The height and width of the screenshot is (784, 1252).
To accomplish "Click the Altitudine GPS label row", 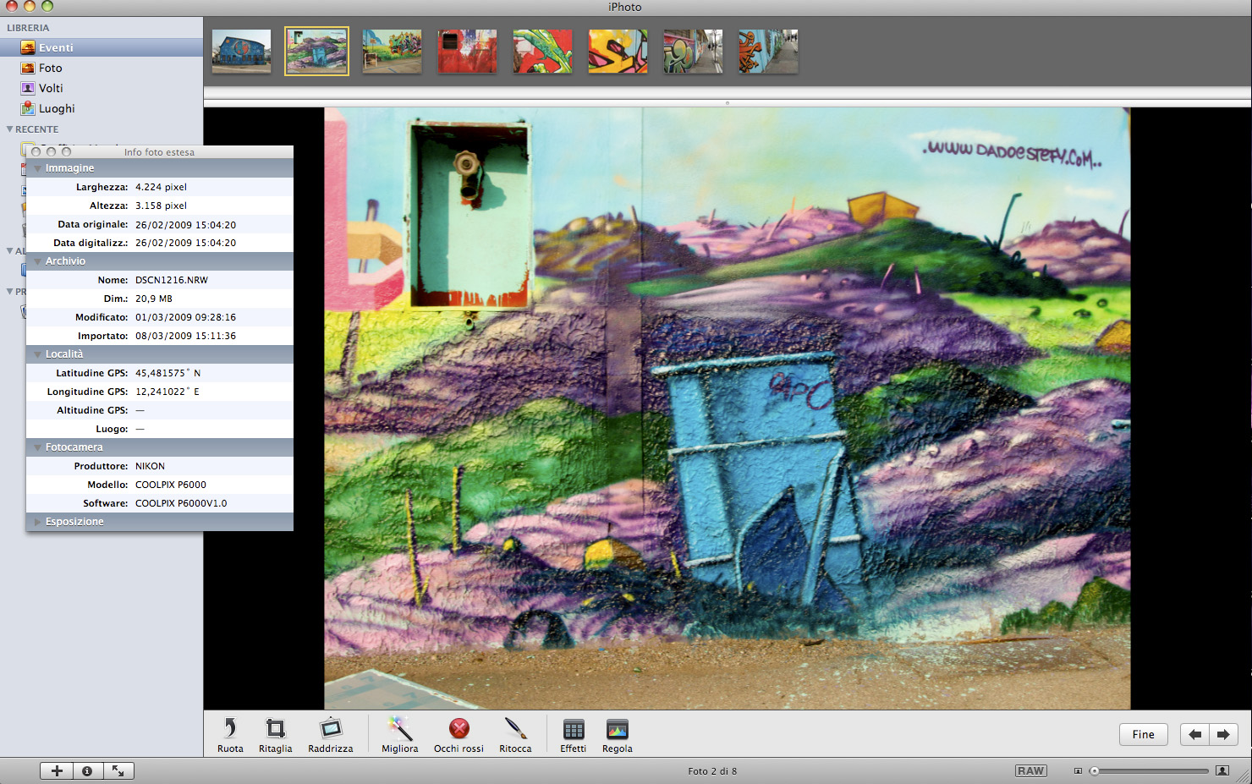I will pos(160,410).
